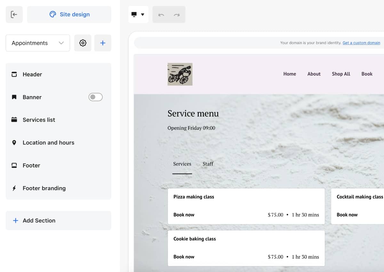Click Add Section button
384x272 pixels.
(59, 220)
